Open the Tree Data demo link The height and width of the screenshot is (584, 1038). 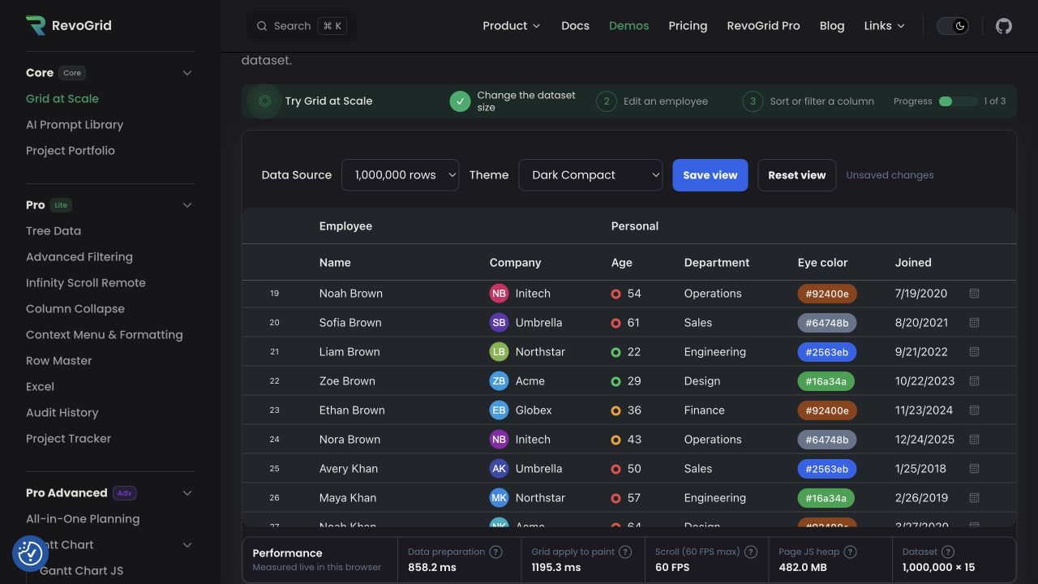[54, 231]
